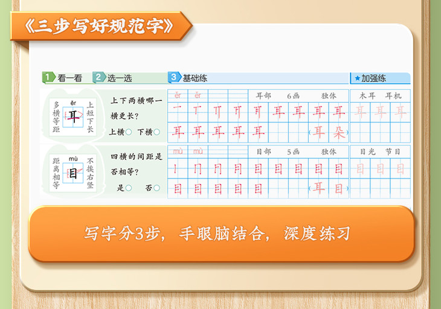The height and width of the screenshot is (309, 441).
Task: Click the question 四横的间距是否相等?
Action: pos(137,164)
